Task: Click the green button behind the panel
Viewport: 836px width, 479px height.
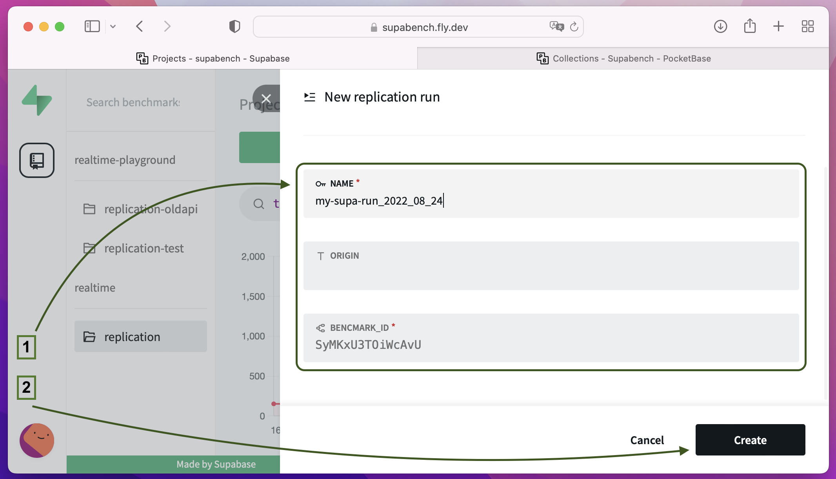Action: [260, 147]
